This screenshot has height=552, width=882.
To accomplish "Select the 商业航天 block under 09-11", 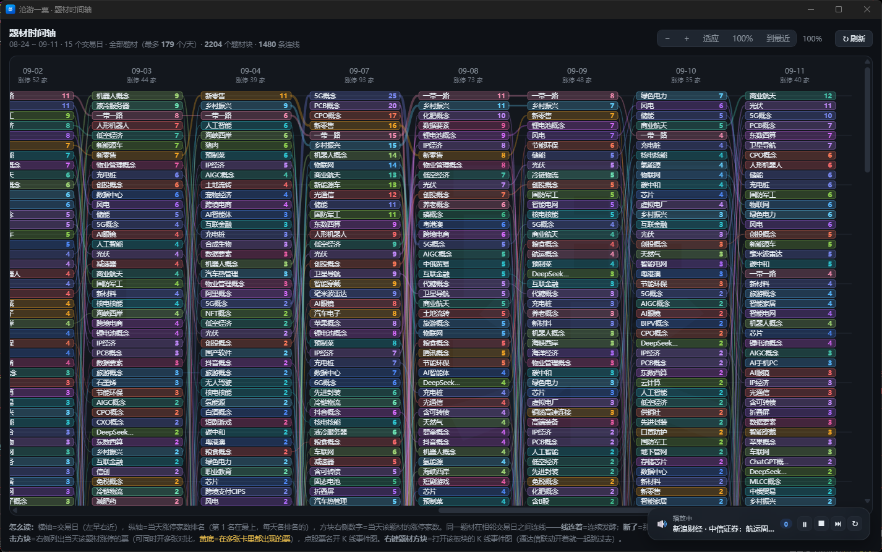I will pos(790,96).
